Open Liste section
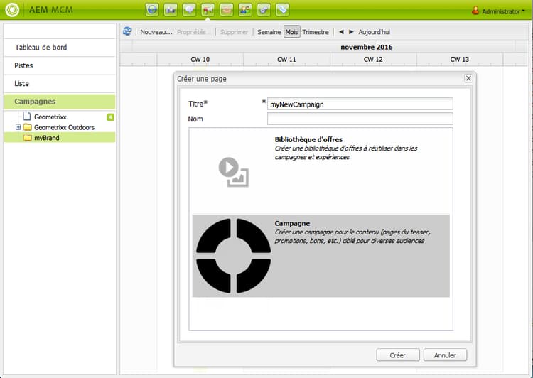Image resolution: width=533 pixels, height=378 pixels. 60,84
